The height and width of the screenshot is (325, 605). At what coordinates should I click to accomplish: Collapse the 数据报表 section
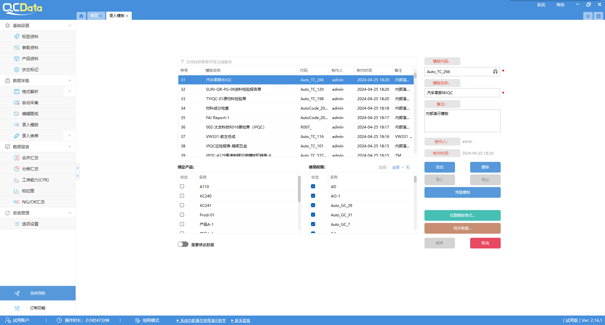pos(70,147)
